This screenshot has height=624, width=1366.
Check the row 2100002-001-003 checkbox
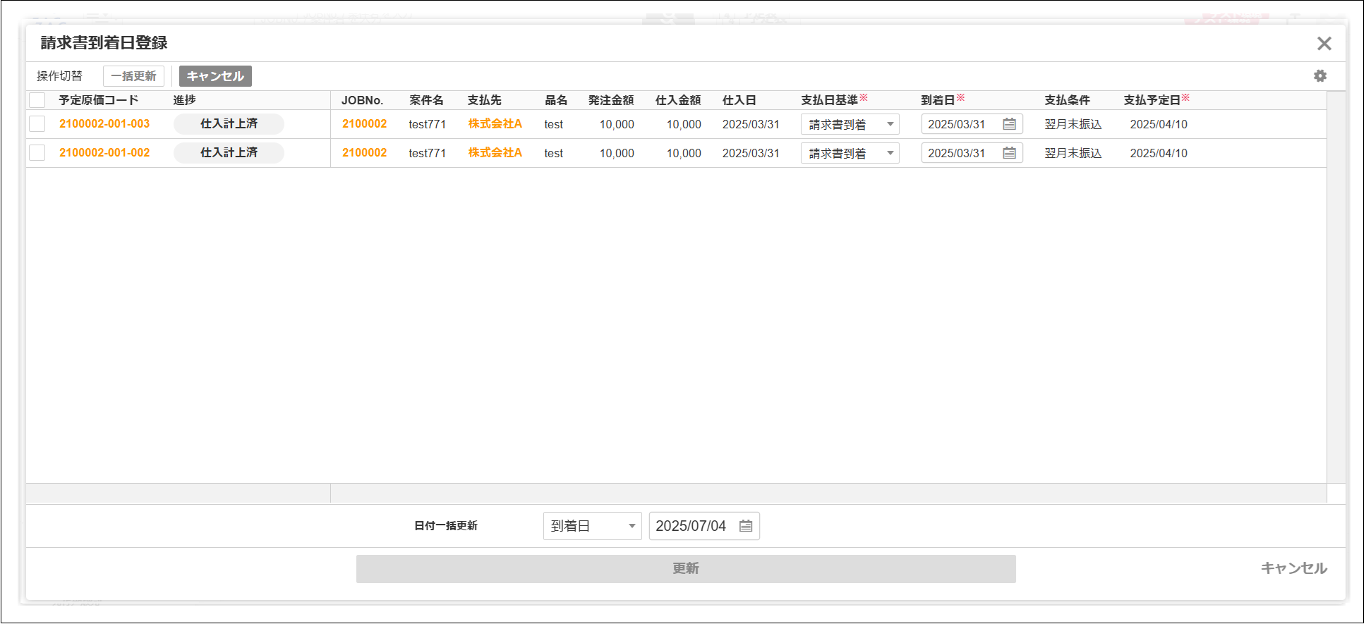click(x=37, y=124)
